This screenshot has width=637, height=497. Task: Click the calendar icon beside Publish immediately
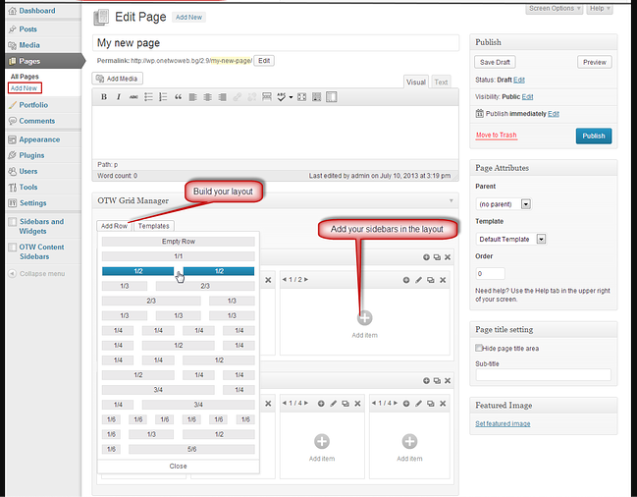pyautogui.click(x=479, y=113)
